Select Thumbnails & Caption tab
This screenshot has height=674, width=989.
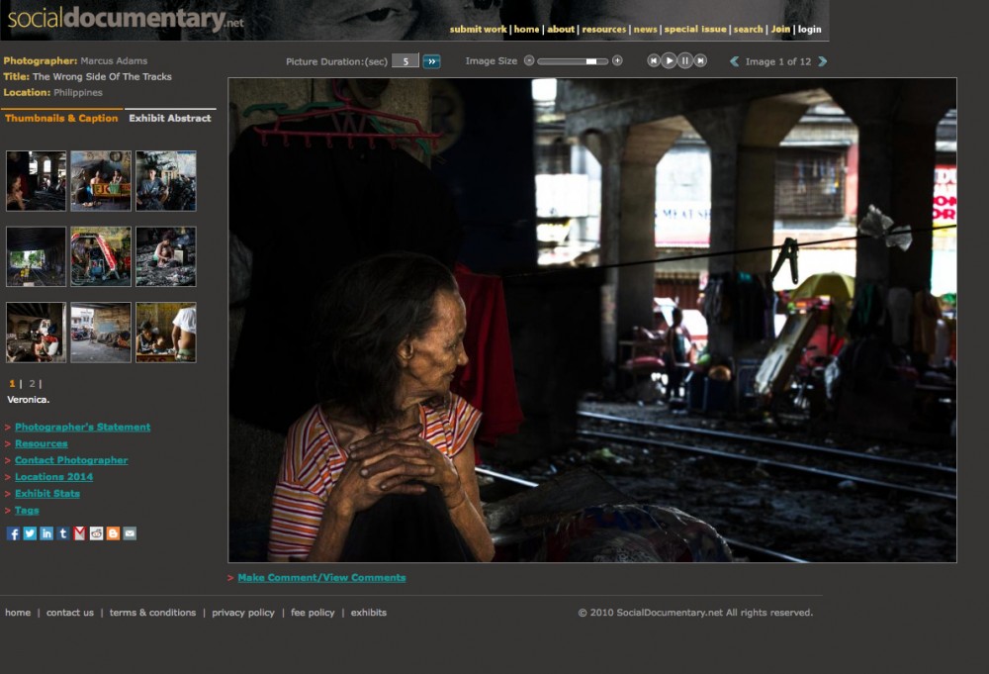point(61,118)
